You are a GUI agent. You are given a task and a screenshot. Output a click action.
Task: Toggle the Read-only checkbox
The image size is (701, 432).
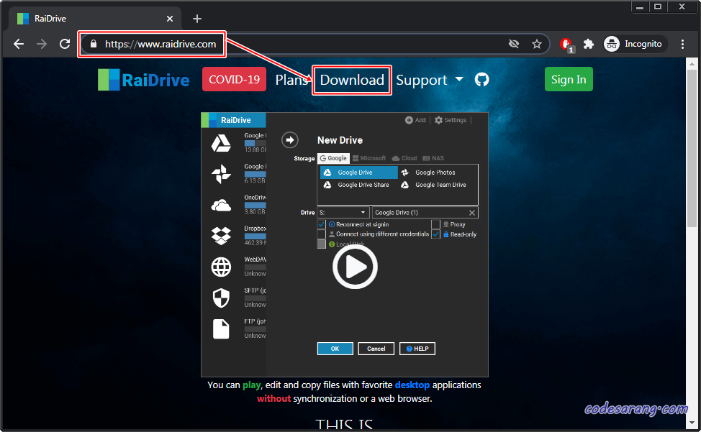(435, 234)
